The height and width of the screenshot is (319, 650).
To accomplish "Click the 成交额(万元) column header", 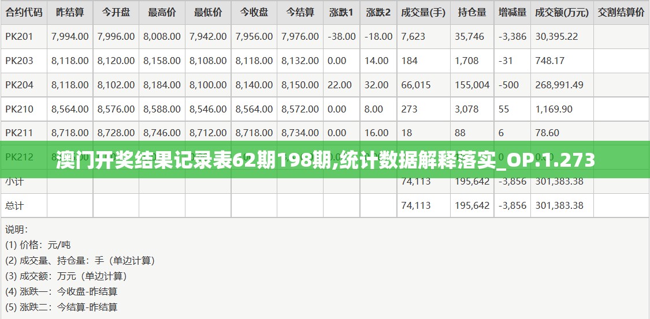I will [x=562, y=13].
